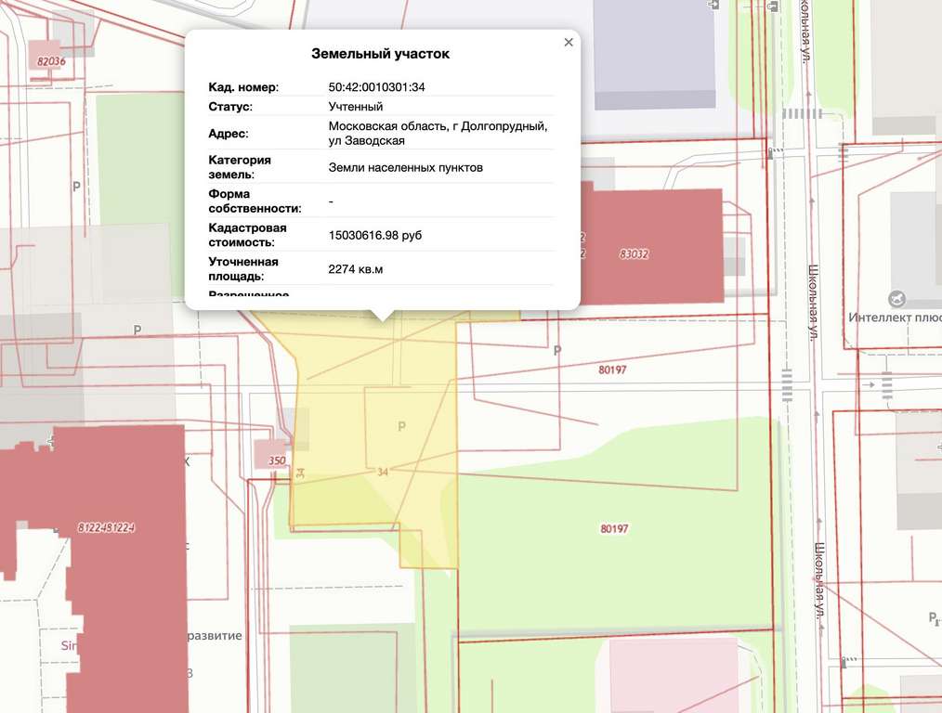
Task: Click the parking P marker beside parcel 80197
Action: coord(556,350)
